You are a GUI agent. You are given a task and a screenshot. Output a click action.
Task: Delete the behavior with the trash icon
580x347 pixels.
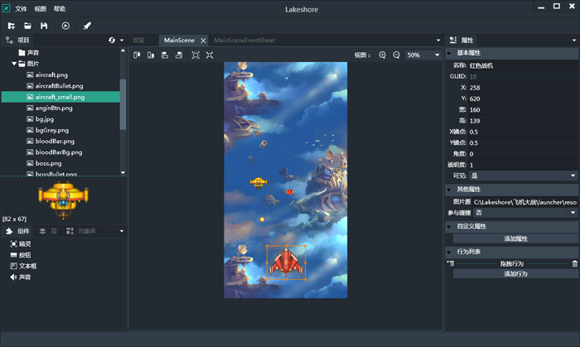click(x=574, y=263)
